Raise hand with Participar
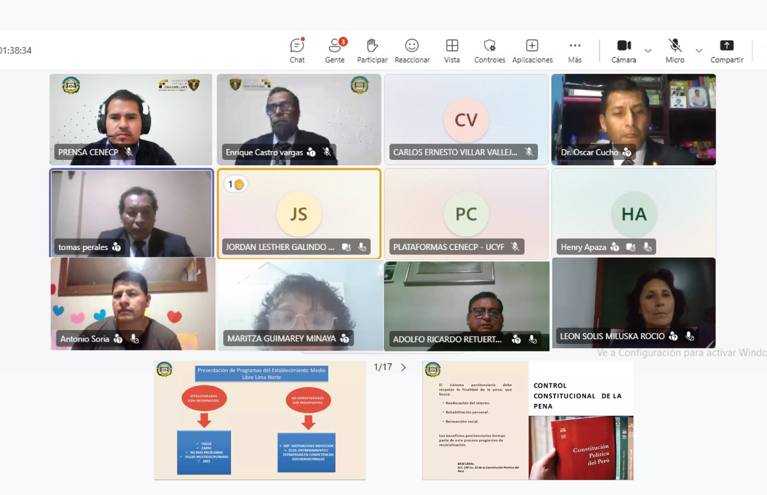Screen dimensions: 767x495 372,50
